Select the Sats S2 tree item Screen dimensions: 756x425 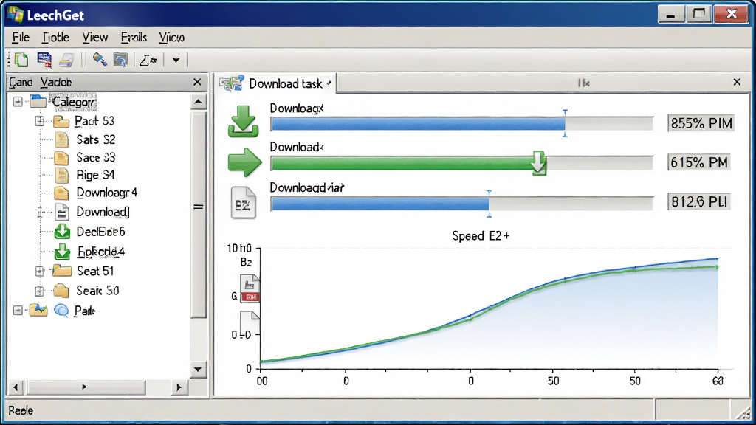point(95,139)
